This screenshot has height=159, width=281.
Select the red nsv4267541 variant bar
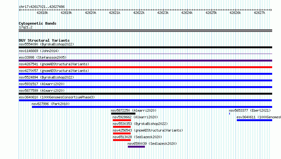pos(145,67)
